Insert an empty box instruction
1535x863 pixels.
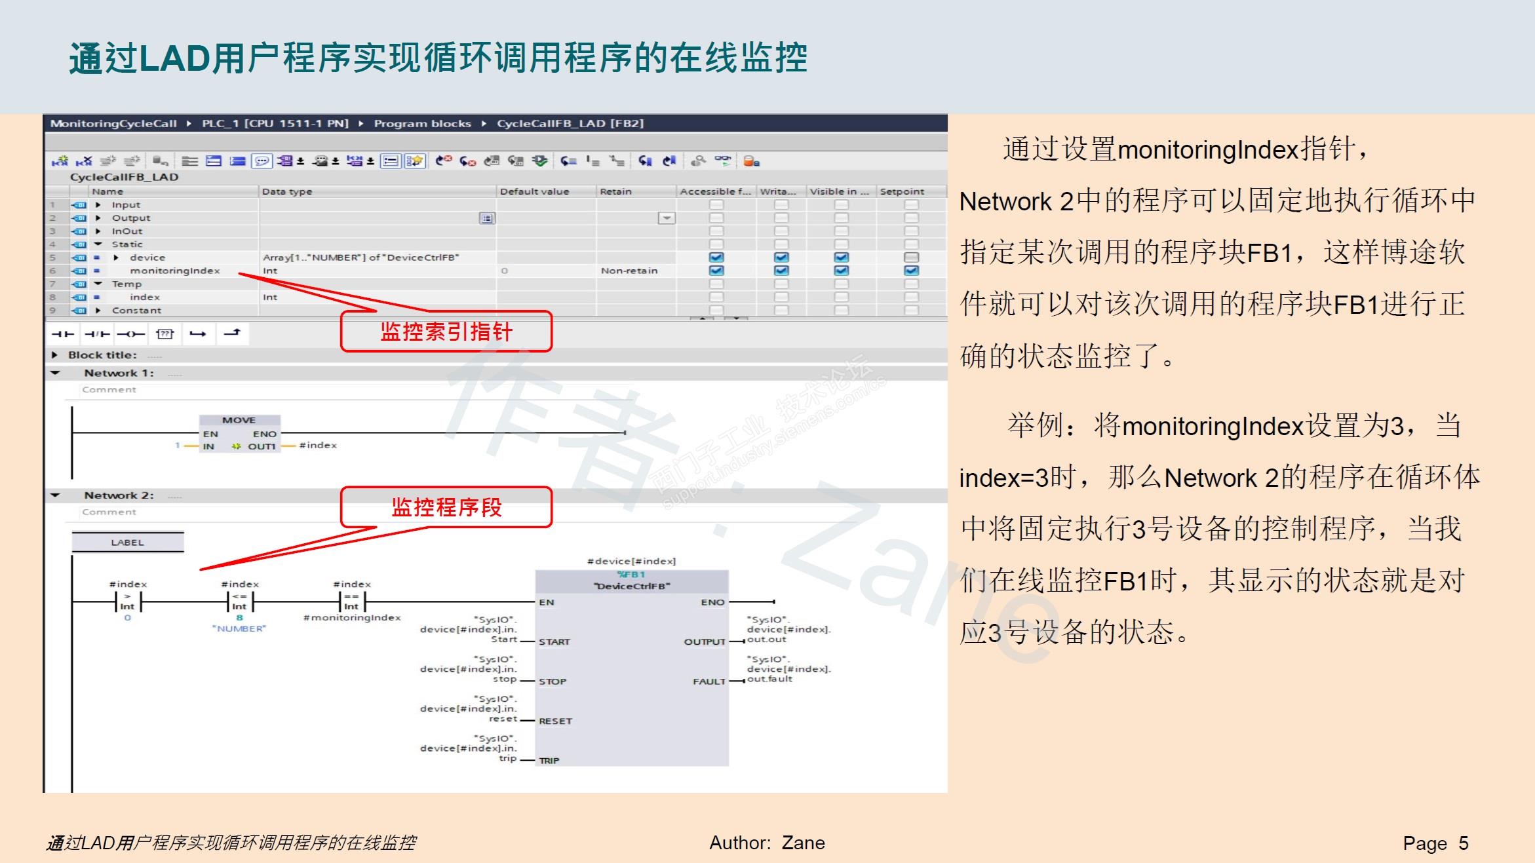point(165,334)
